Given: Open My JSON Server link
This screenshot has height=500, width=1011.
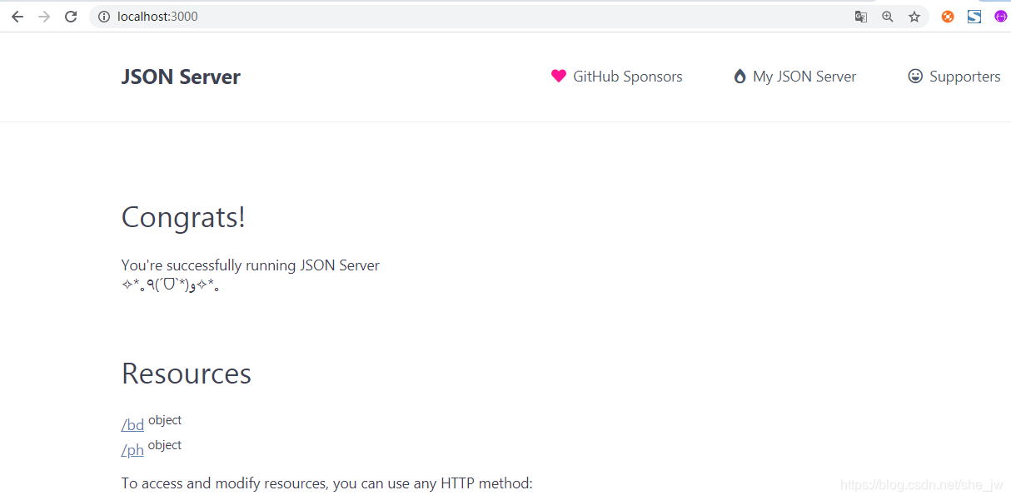Looking at the screenshot, I should [795, 77].
